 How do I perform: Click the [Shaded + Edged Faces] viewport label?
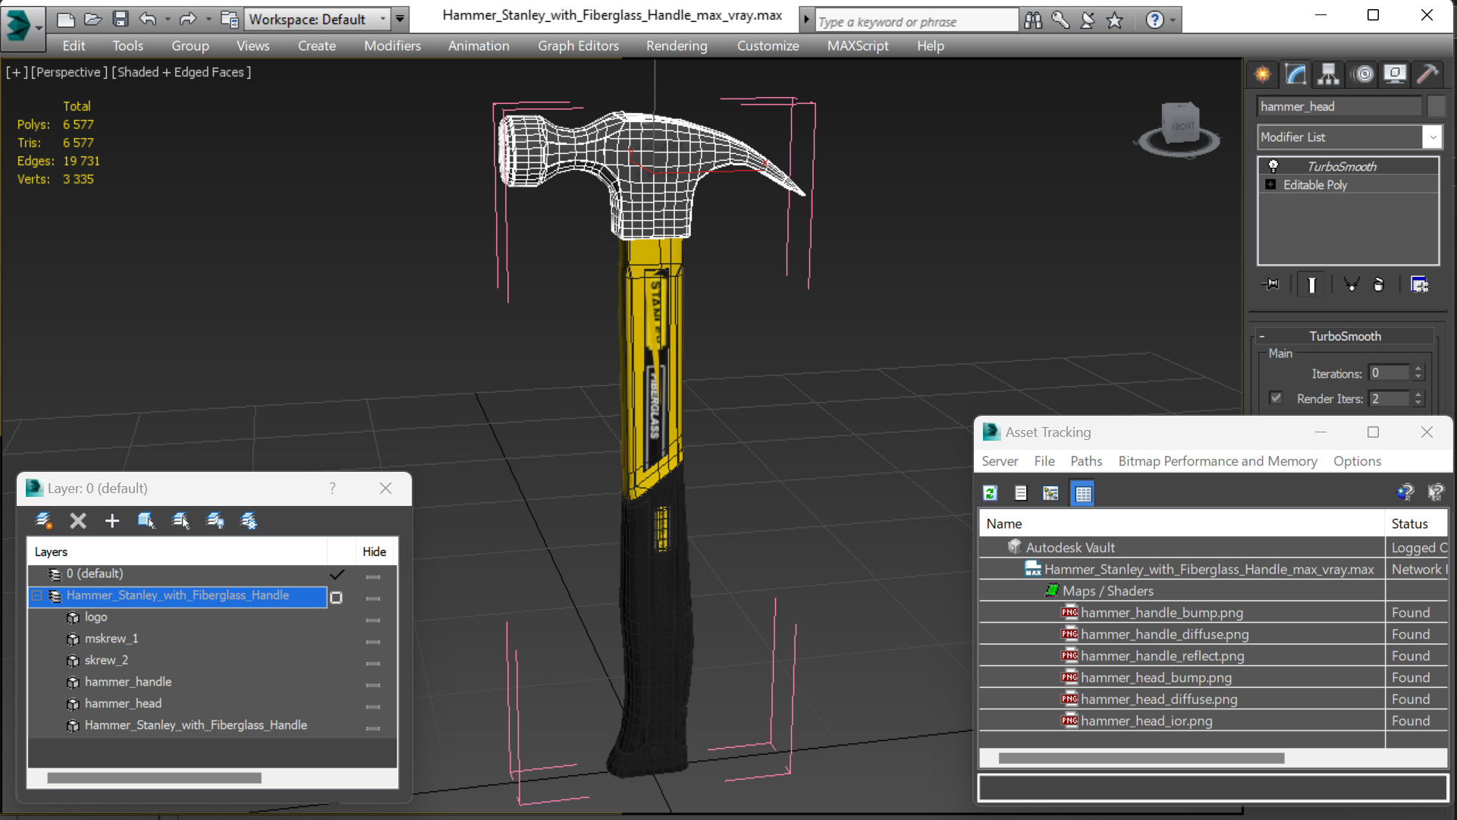click(x=181, y=72)
